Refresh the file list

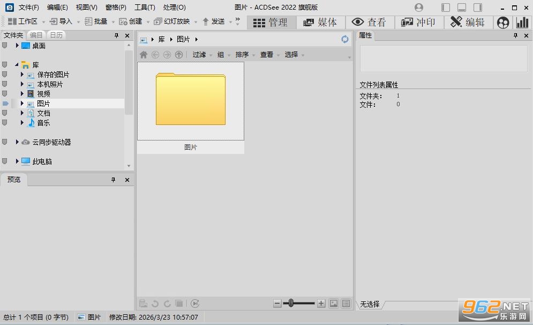click(x=345, y=39)
